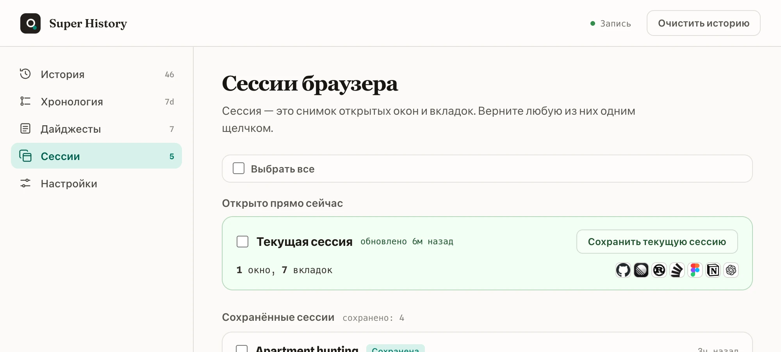Screen dimensions: 781x352
Task: Open the Настройки menu item
Action: (96, 183)
